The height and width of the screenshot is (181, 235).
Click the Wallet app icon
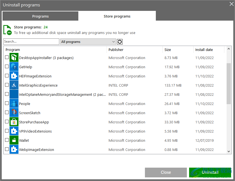tap(14, 140)
